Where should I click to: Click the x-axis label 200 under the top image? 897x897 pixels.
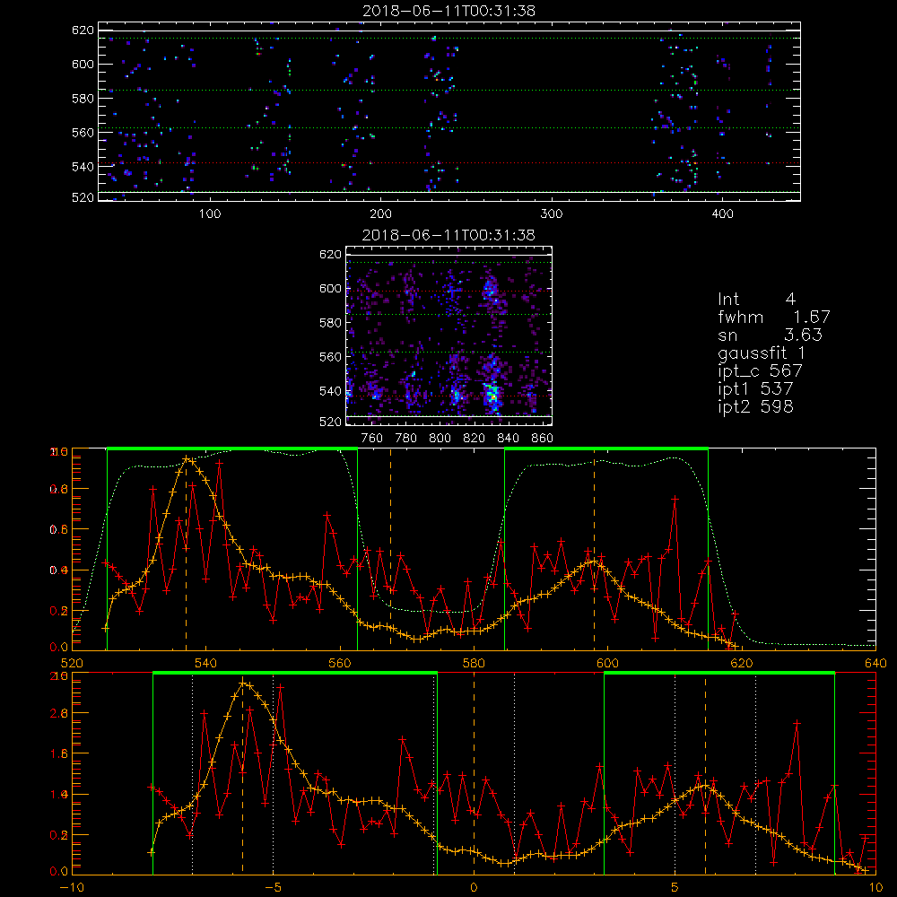[380, 214]
